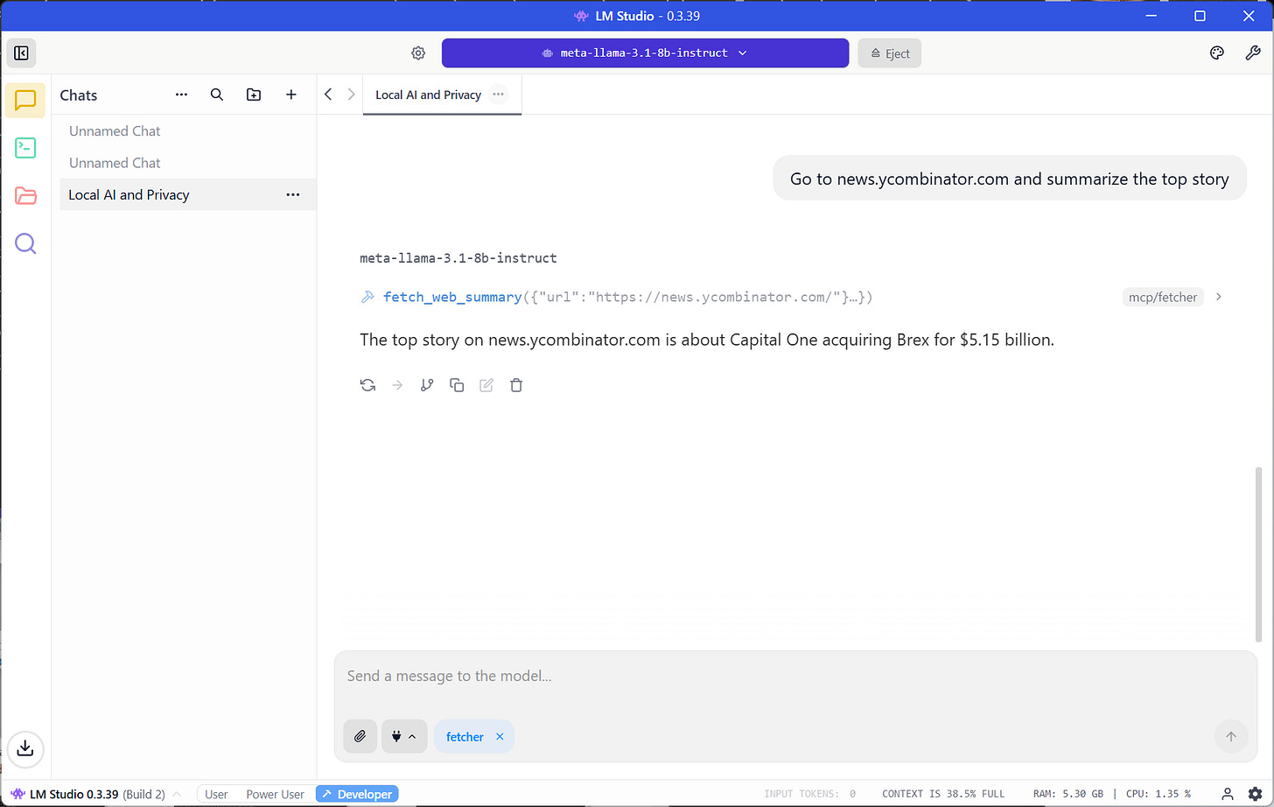Maximize the LM Studio window

tap(1200, 16)
